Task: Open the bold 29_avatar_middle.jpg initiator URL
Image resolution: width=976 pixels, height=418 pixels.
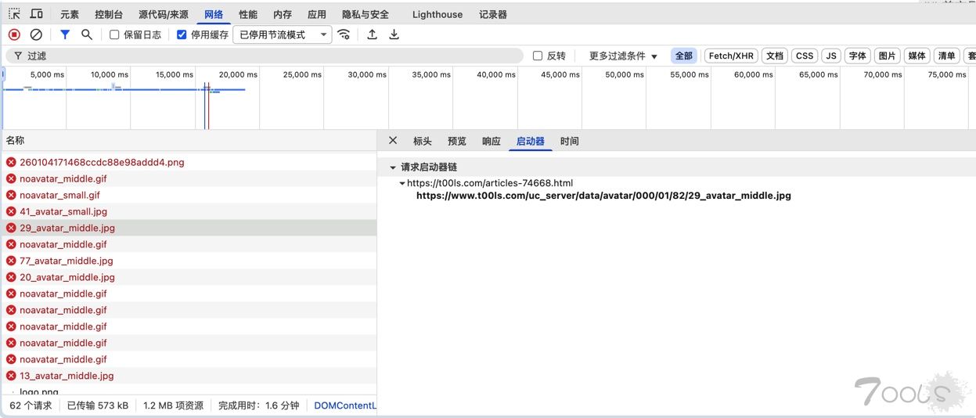Action: pyautogui.click(x=603, y=196)
